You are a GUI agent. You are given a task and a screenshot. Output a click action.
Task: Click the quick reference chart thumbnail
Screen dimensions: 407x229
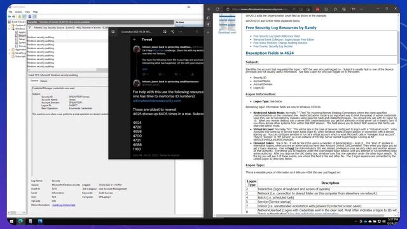227,22
